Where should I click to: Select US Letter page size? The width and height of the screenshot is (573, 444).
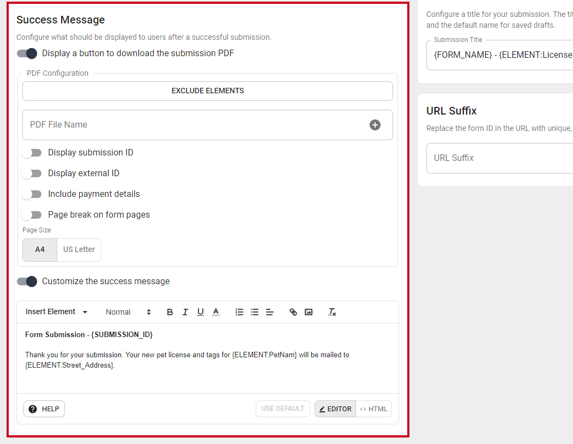click(x=79, y=250)
